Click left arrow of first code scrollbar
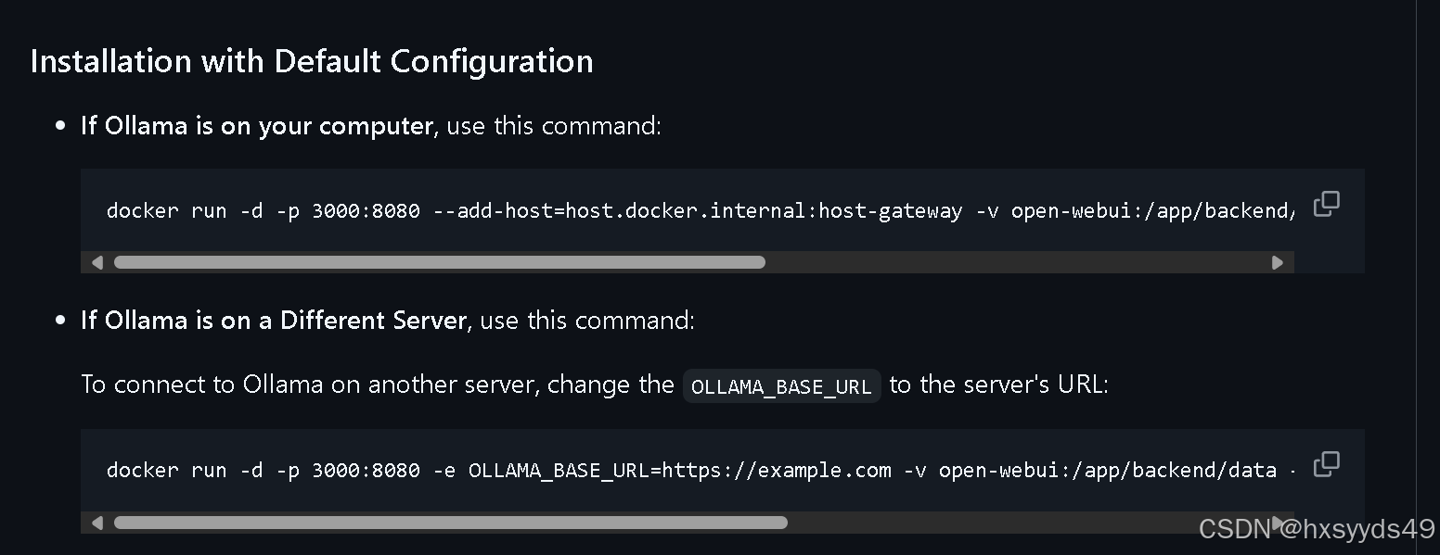This screenshot has height=555, width=1440. point(97,262)
